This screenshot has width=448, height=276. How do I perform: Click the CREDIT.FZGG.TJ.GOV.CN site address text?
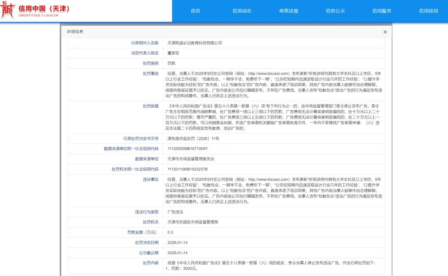coord(38,15)
